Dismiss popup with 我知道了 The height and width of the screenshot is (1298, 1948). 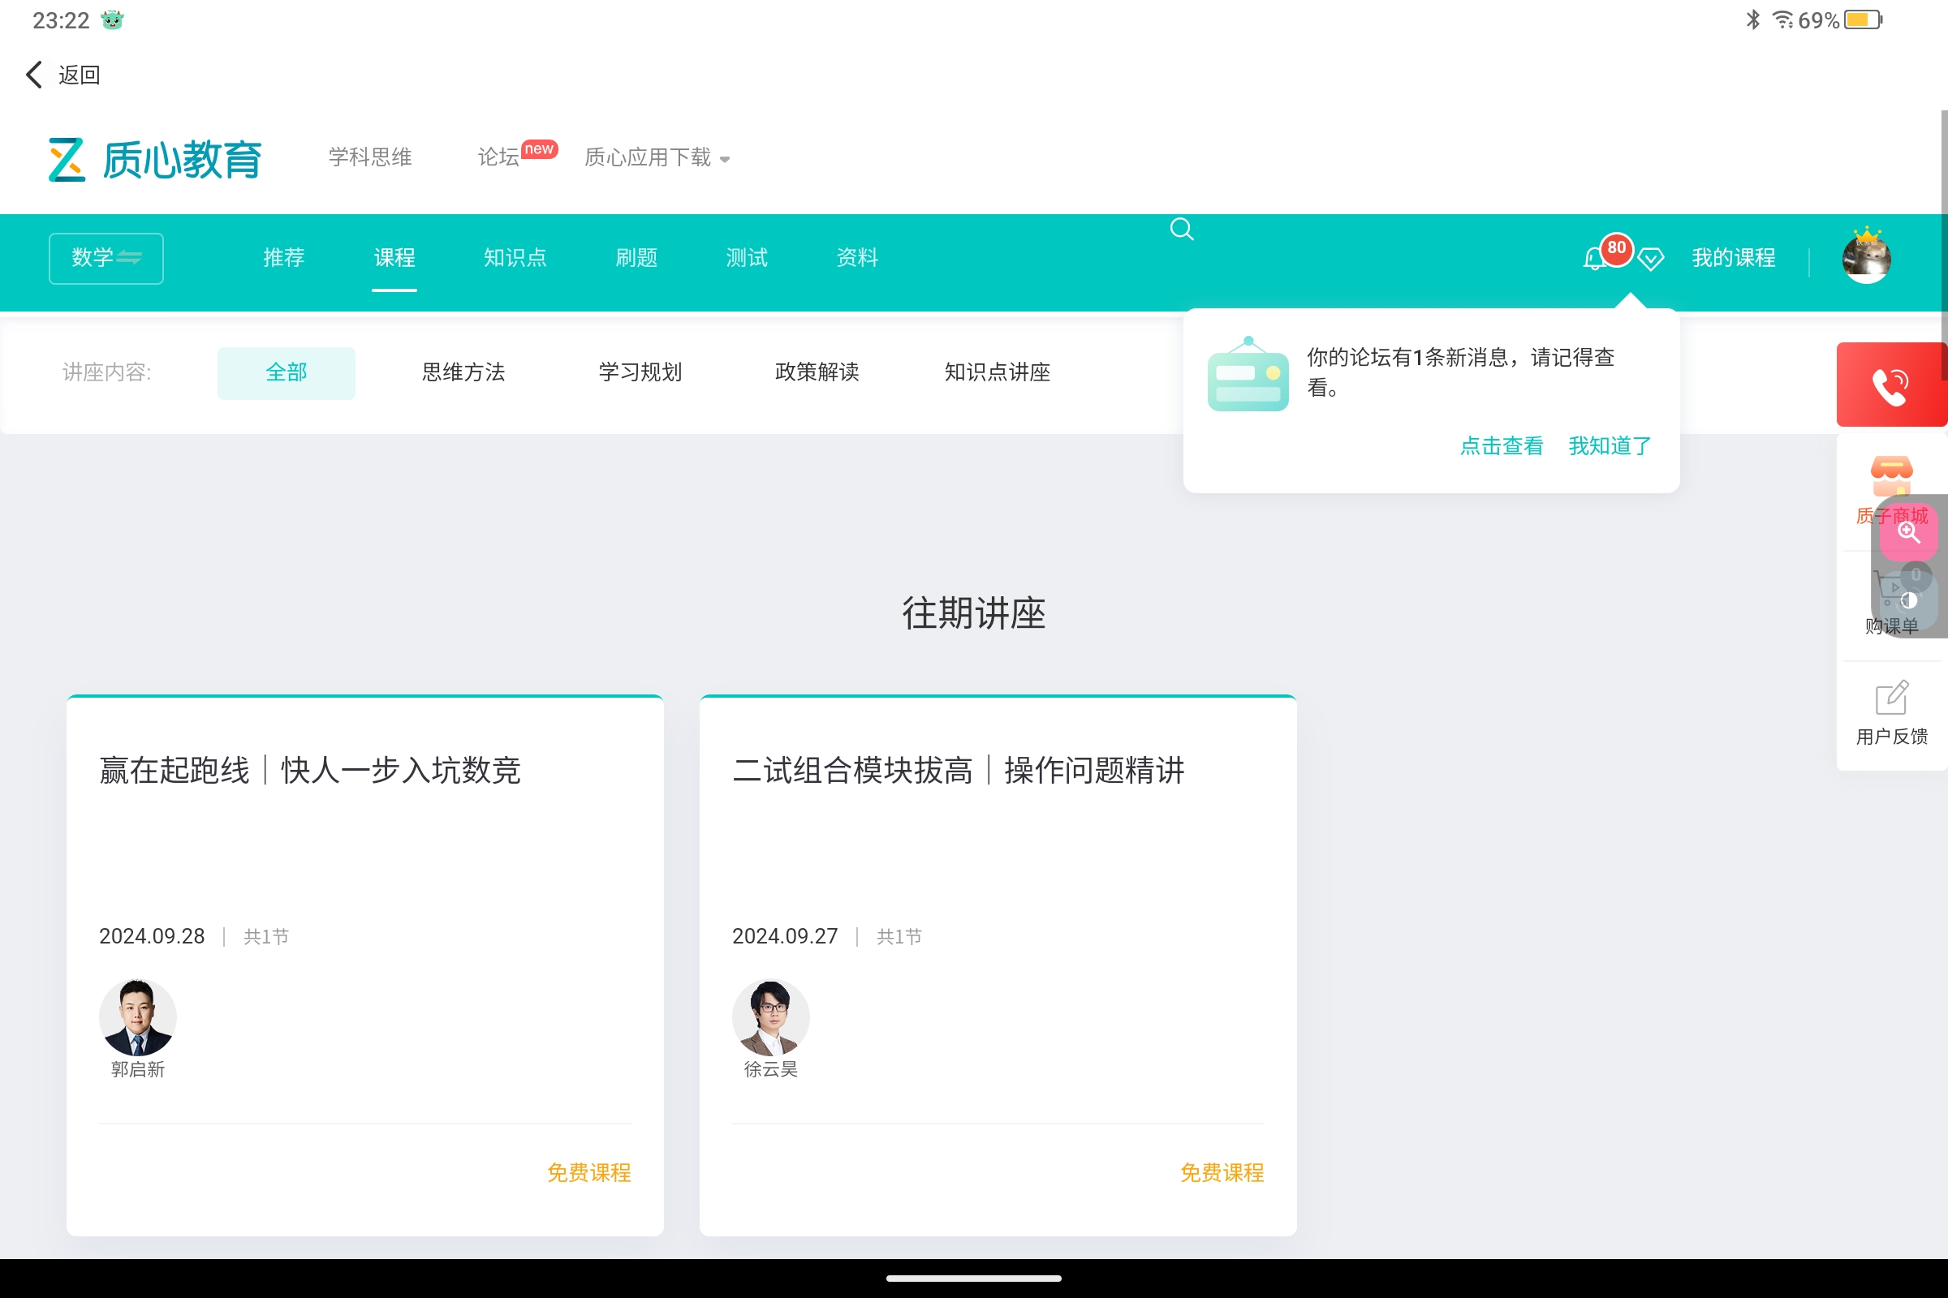click(x=1610, y=446)
